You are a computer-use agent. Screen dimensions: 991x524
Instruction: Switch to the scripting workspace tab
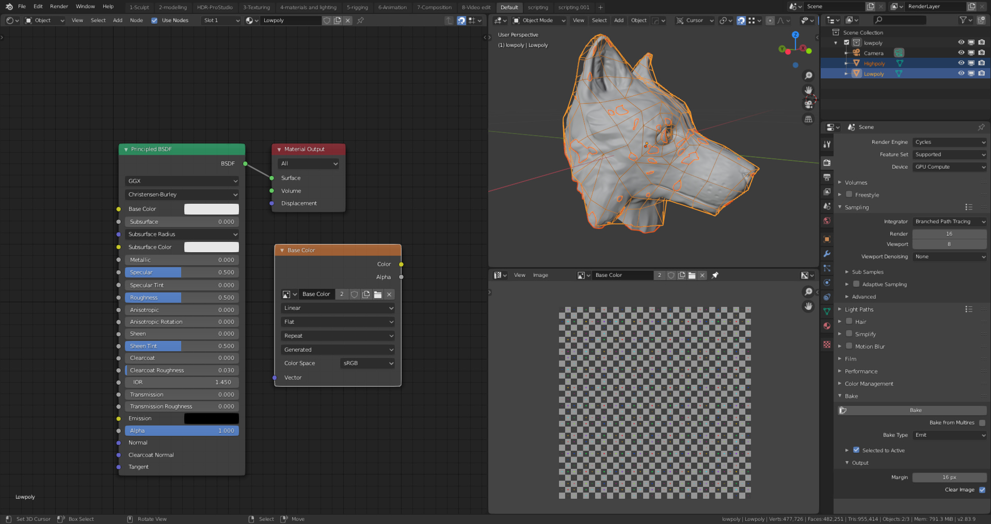point(538,7)
